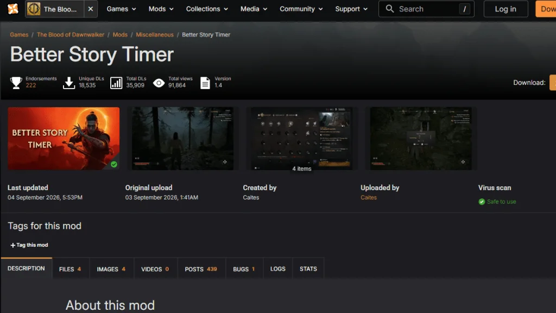Click the Total views eye icon
The height and width of the screenshot is (313, 556).
(159, 83)
